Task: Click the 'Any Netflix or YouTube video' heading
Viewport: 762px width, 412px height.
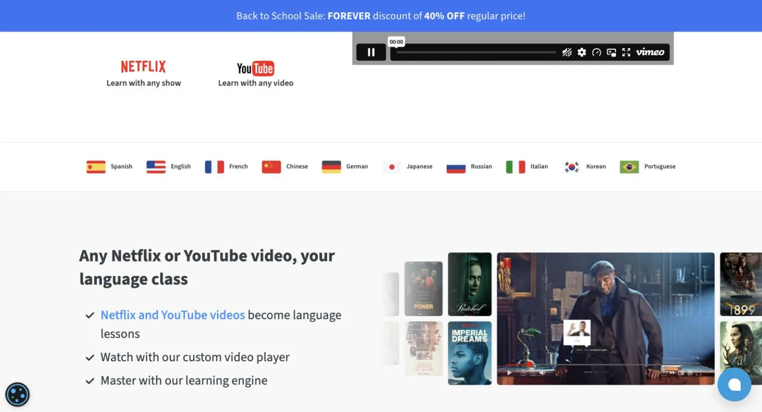Action: click(207, 267)
